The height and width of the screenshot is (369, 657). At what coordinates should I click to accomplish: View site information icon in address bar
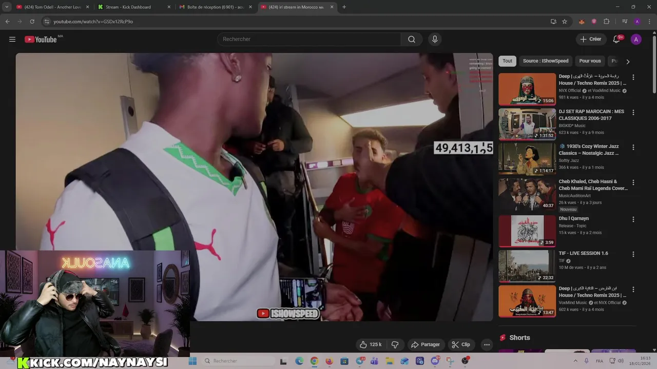tap(47, 22)
